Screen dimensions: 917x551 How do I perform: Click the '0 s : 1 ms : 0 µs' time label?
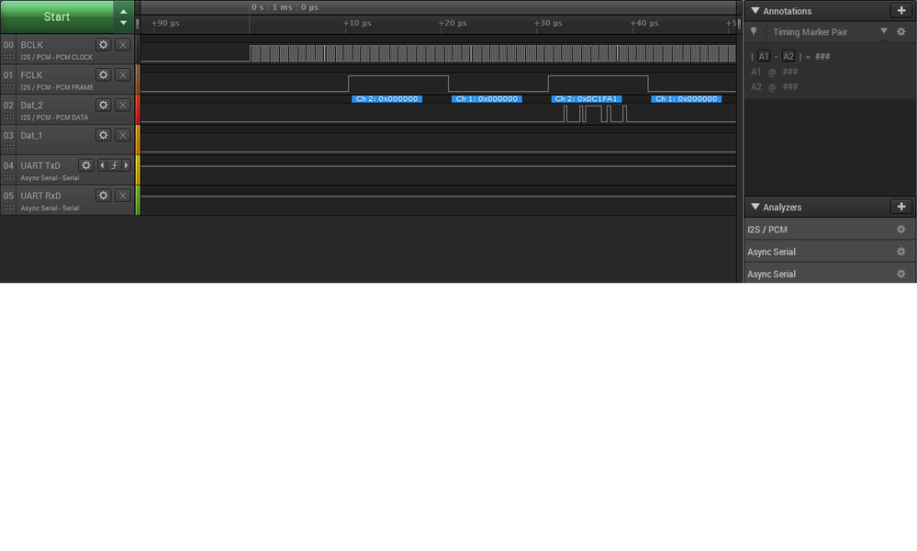(x=285, y=7)
